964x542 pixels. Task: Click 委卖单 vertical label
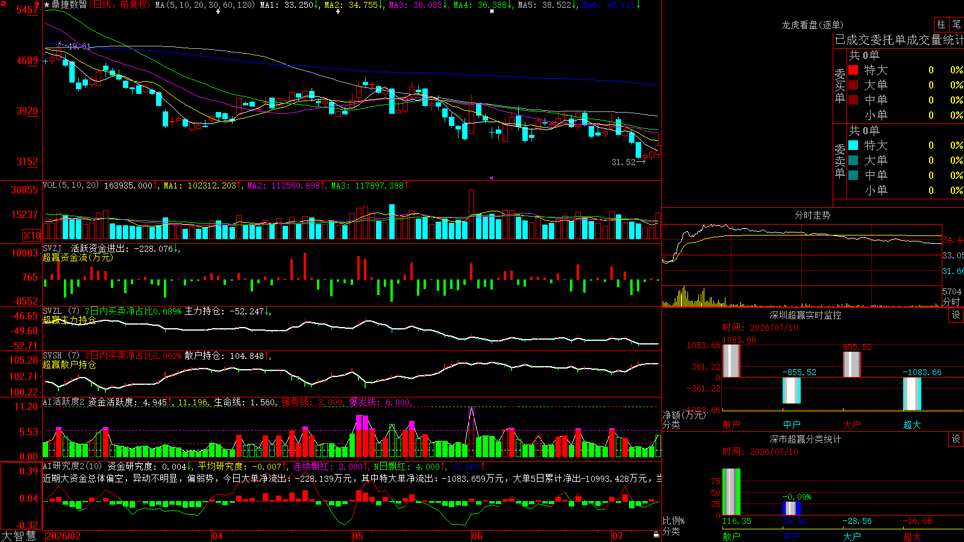pyautogui.click(x=840, y=161)
